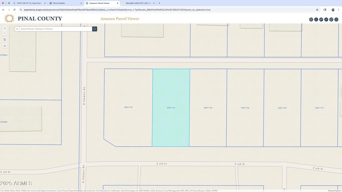Viewport: 342px width, 192px height.
Task: Bookmark this page with the star icon
Action: (317, 10)
